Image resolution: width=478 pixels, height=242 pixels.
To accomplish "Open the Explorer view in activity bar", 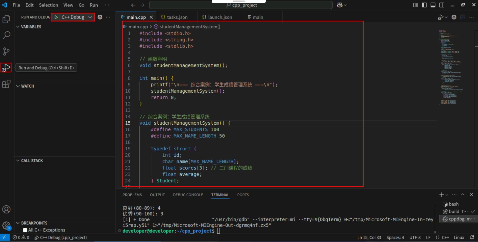I will tap(6, 19).
